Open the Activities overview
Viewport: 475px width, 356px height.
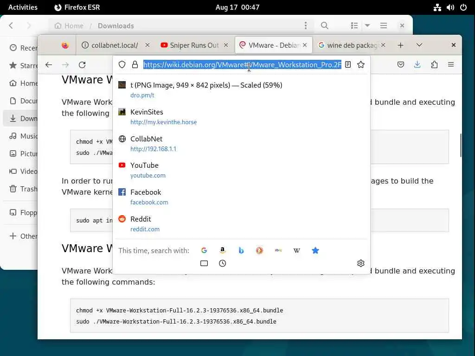click(23, 7)
